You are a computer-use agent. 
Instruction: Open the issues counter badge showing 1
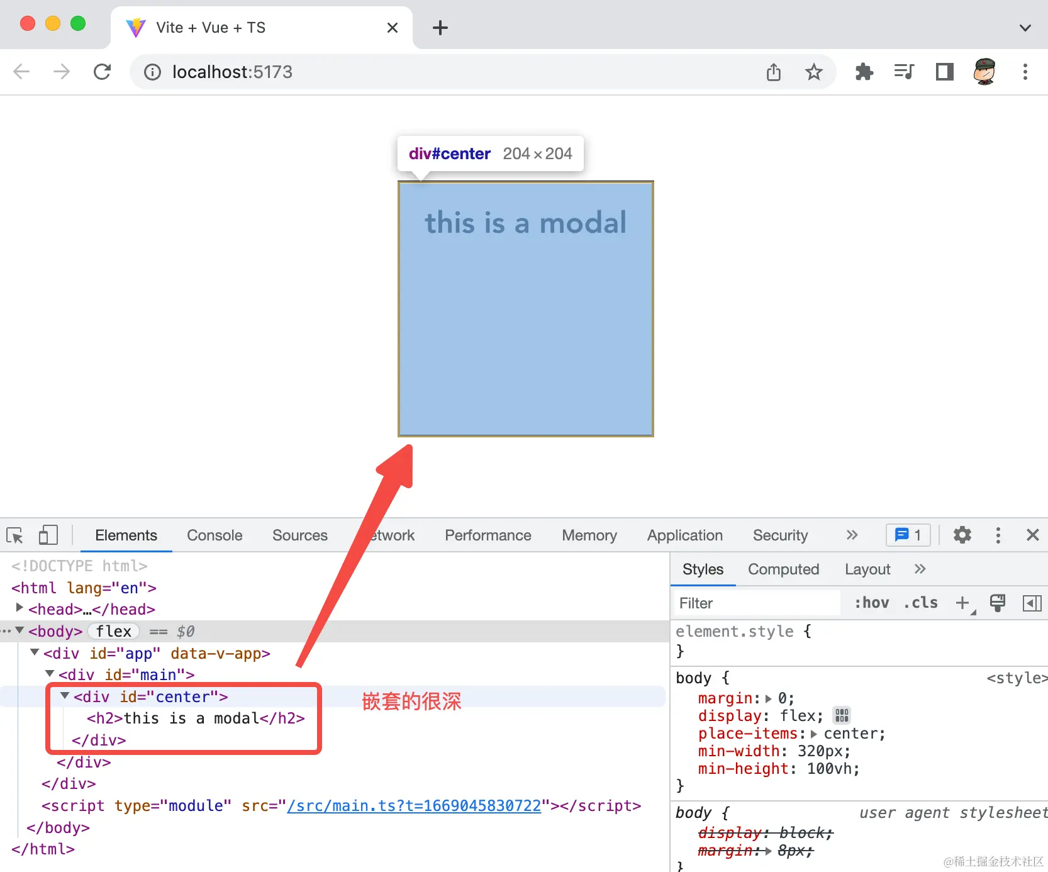(x=908, y=535)
